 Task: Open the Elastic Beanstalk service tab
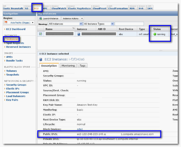[13, 8]
